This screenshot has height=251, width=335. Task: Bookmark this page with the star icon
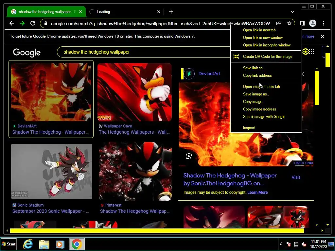point(289,23)
